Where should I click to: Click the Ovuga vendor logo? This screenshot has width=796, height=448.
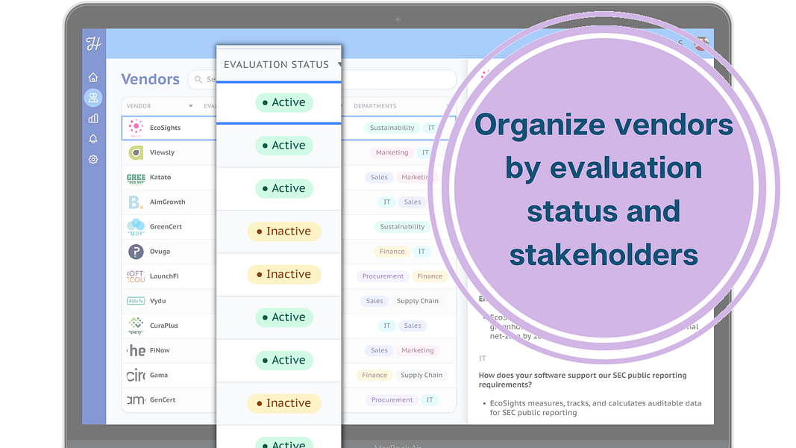[x=136, y=252]
